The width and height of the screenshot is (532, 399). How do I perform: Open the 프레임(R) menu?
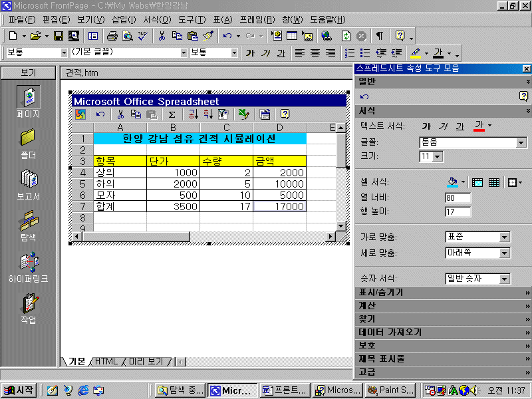257,20
